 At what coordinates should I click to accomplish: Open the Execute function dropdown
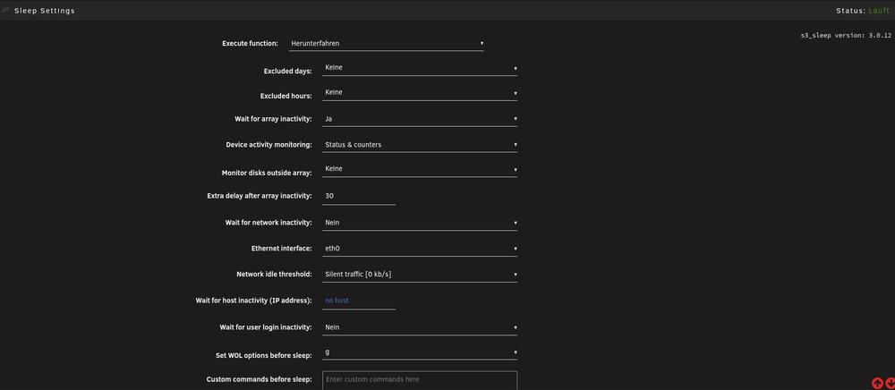386,43
